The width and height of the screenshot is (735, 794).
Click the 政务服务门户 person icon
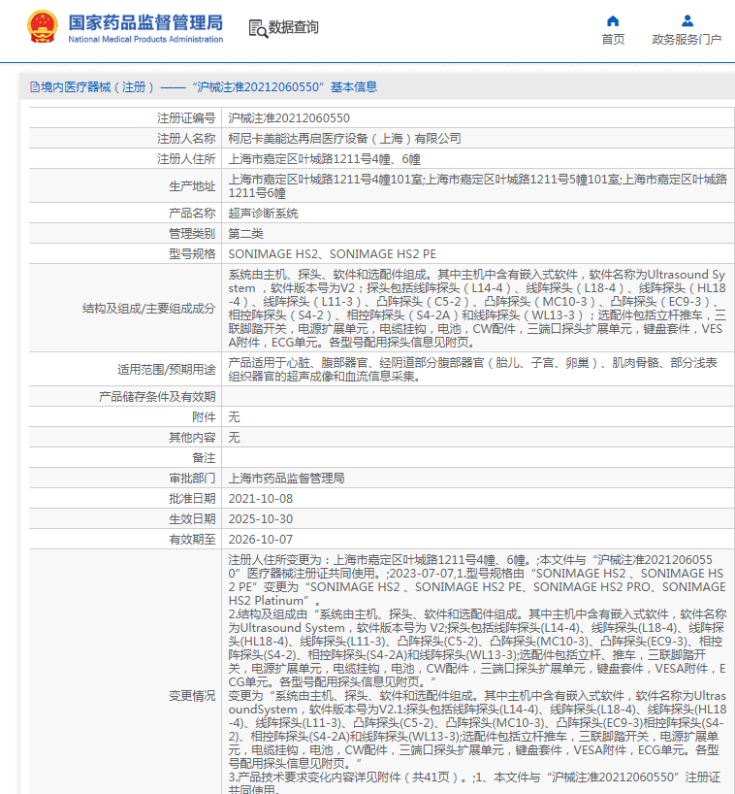[687, 20]
